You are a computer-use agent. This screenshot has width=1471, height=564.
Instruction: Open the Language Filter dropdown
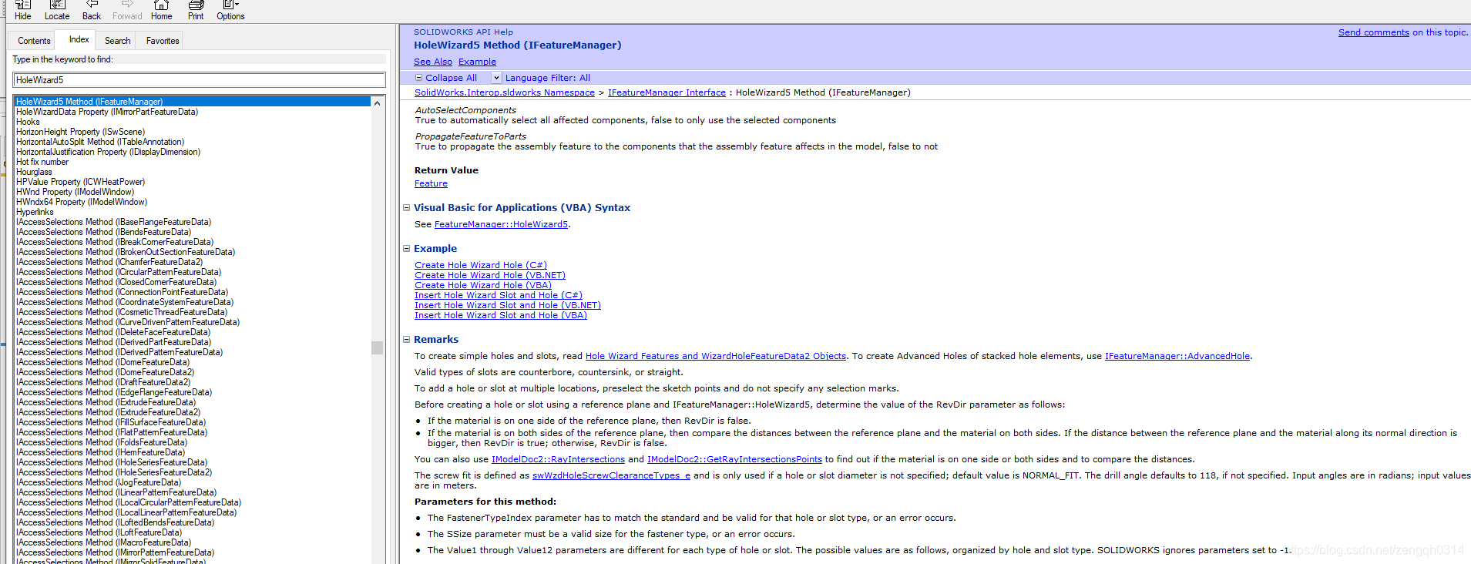[496, 78]
